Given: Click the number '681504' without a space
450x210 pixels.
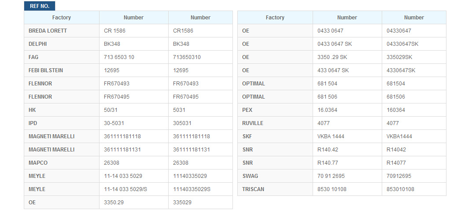Looking at the screenshot, I should [396, 84].
